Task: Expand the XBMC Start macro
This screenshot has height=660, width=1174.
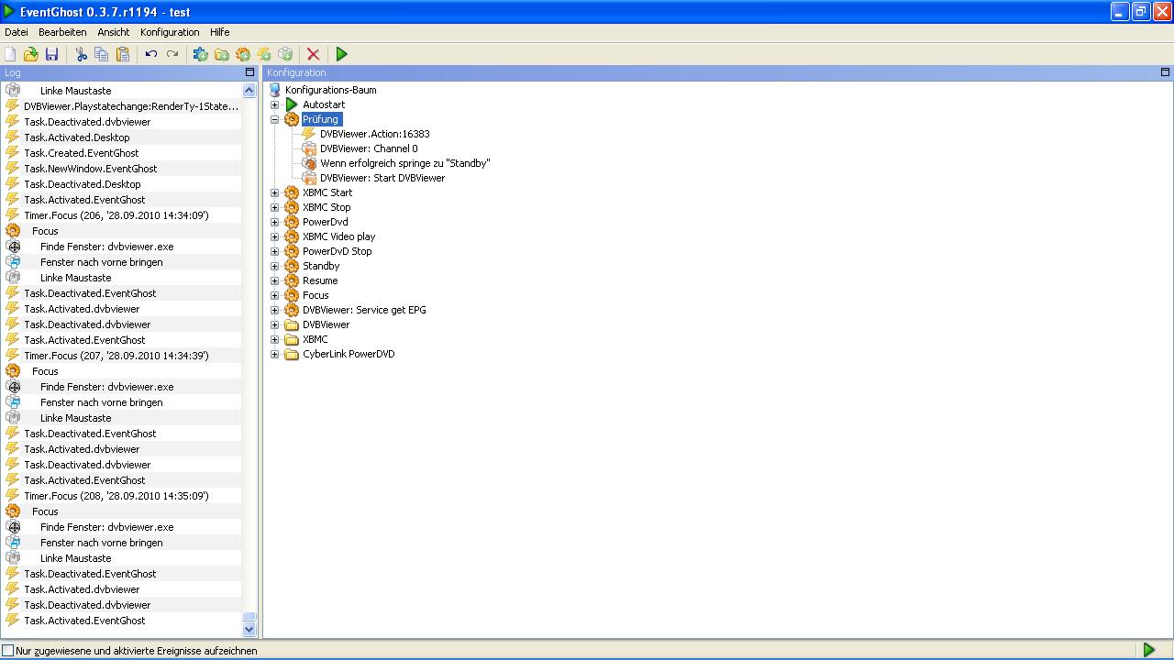Action: pyautogui.click(x=274, y=192)
